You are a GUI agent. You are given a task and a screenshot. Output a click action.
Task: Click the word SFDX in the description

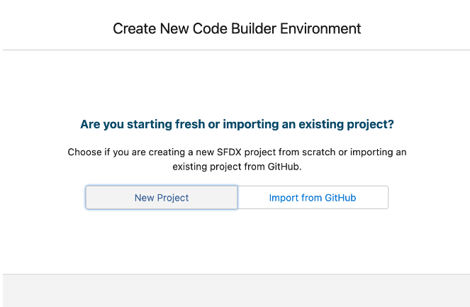tap(229, 152)
